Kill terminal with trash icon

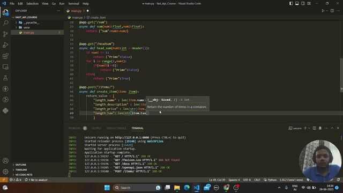point(320,128)
